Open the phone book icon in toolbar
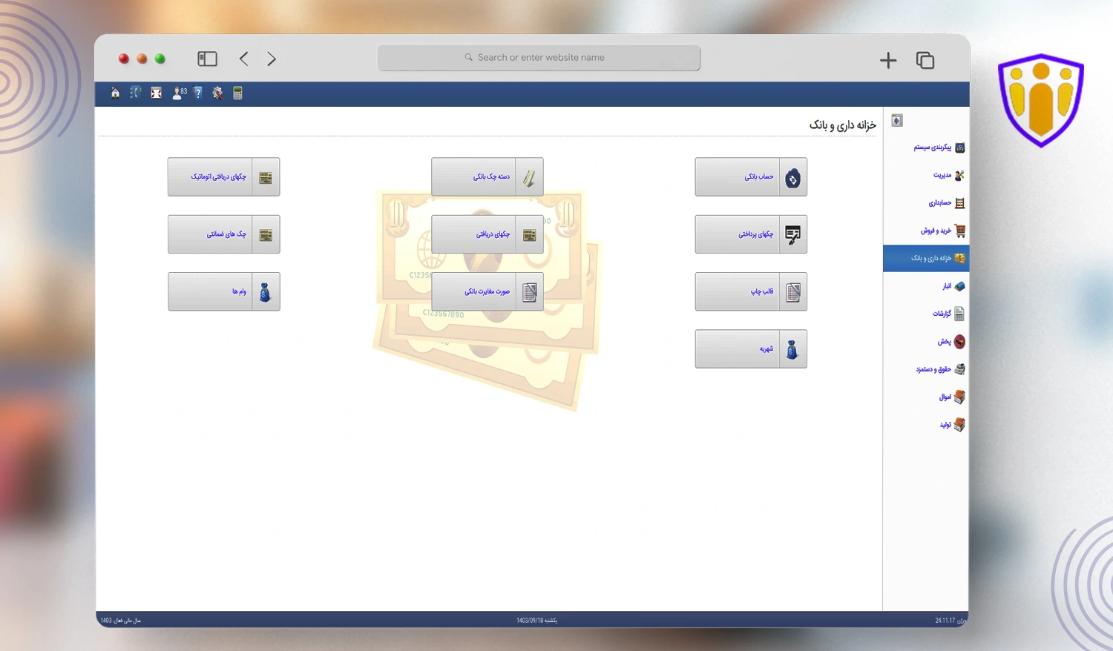1113x651 pixels. 135,93
